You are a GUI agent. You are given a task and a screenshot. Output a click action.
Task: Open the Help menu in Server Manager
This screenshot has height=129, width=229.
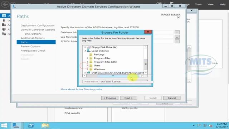tap(223, 4)
